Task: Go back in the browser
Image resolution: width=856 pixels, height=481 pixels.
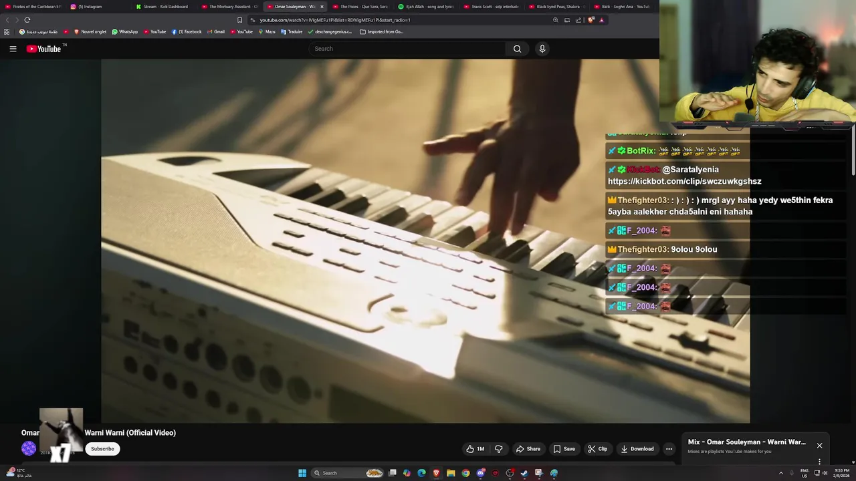Action: point(7,20)
